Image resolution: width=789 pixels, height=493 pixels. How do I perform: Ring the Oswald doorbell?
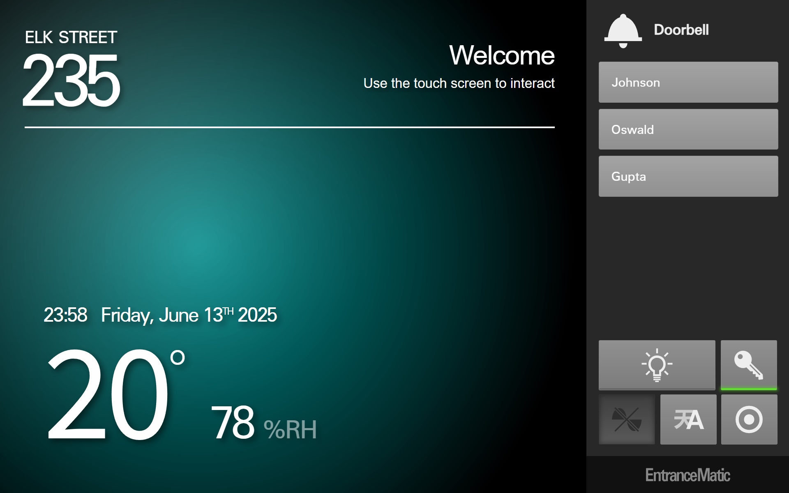[688, 129]
